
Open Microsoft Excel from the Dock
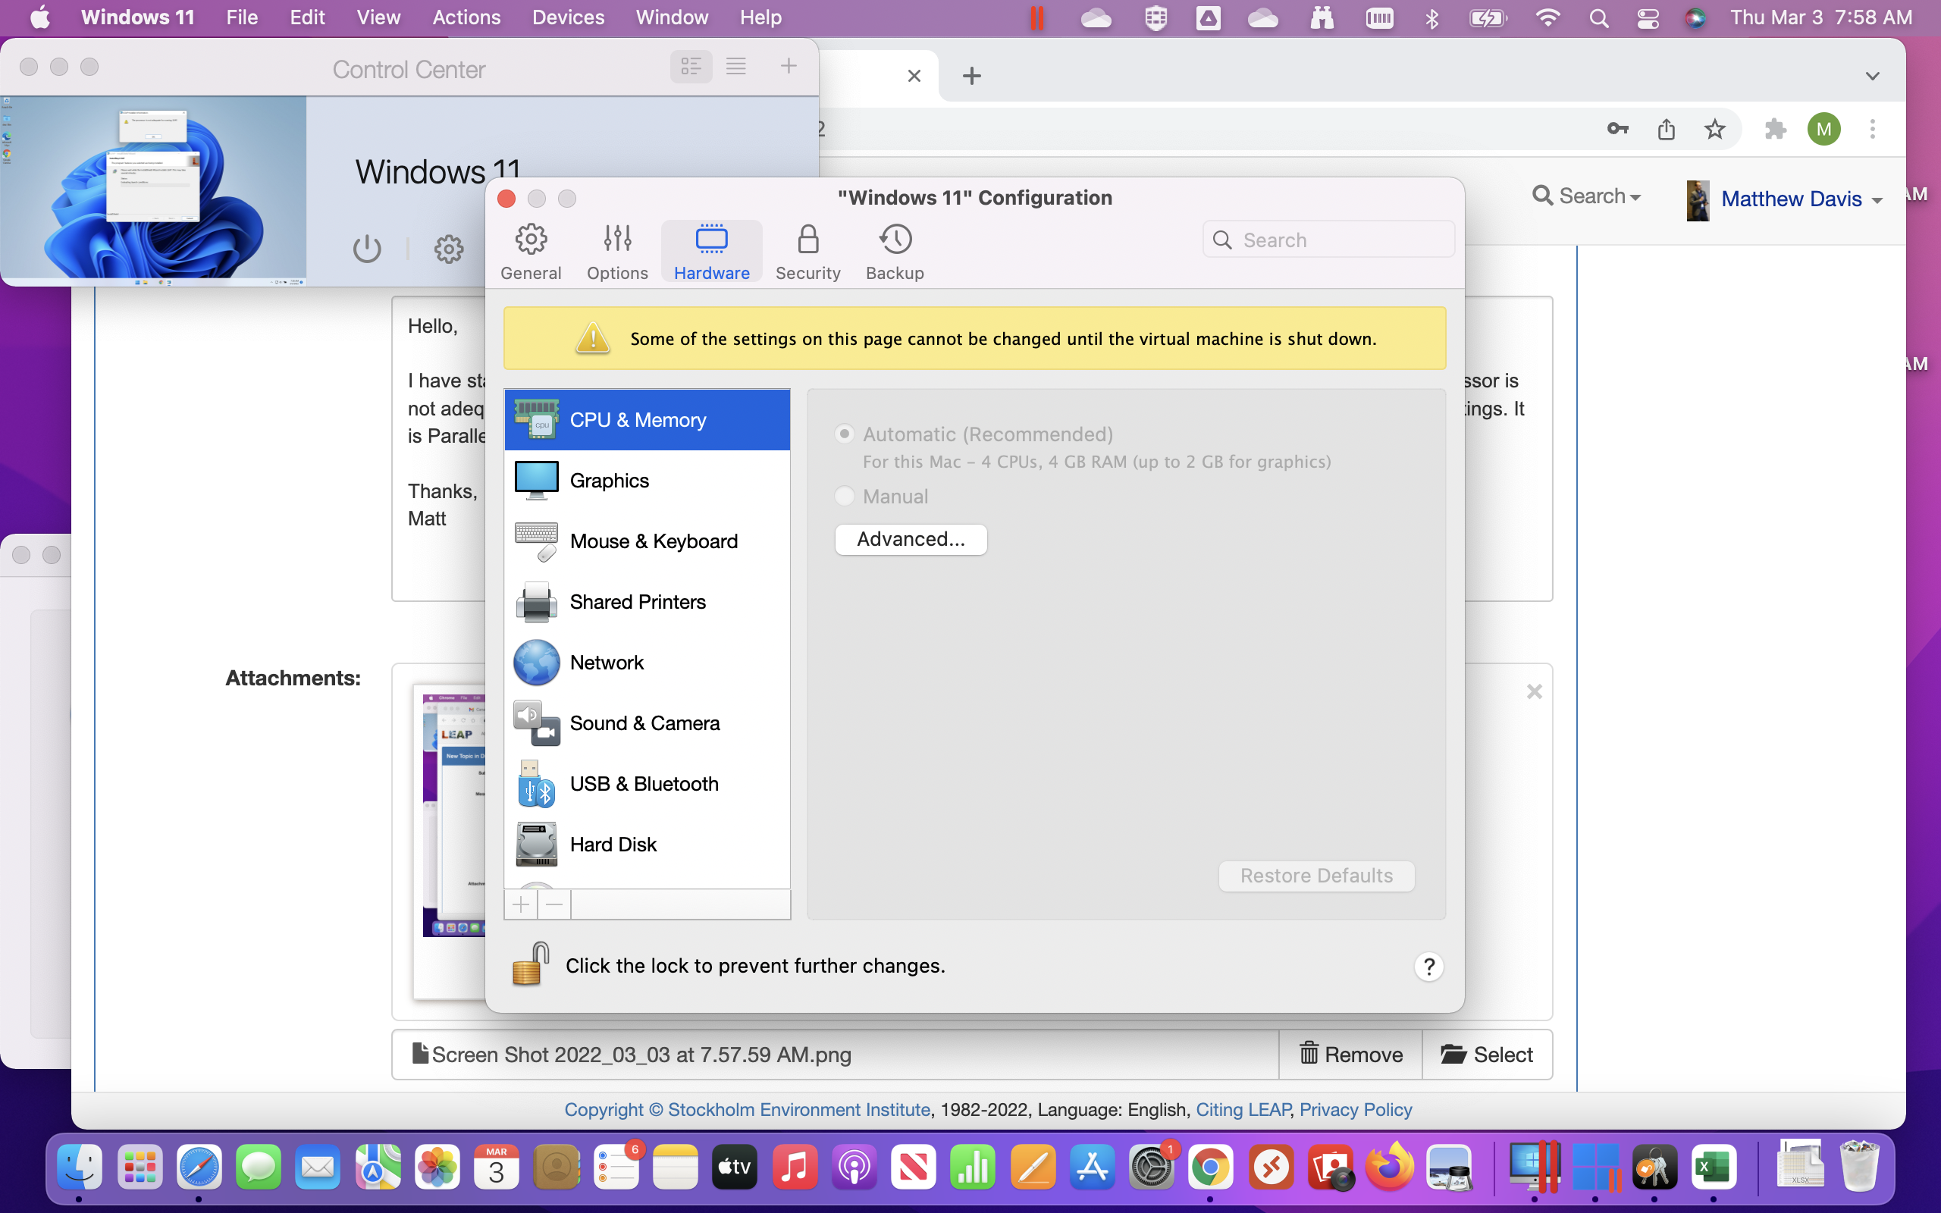(1714, 1168)
